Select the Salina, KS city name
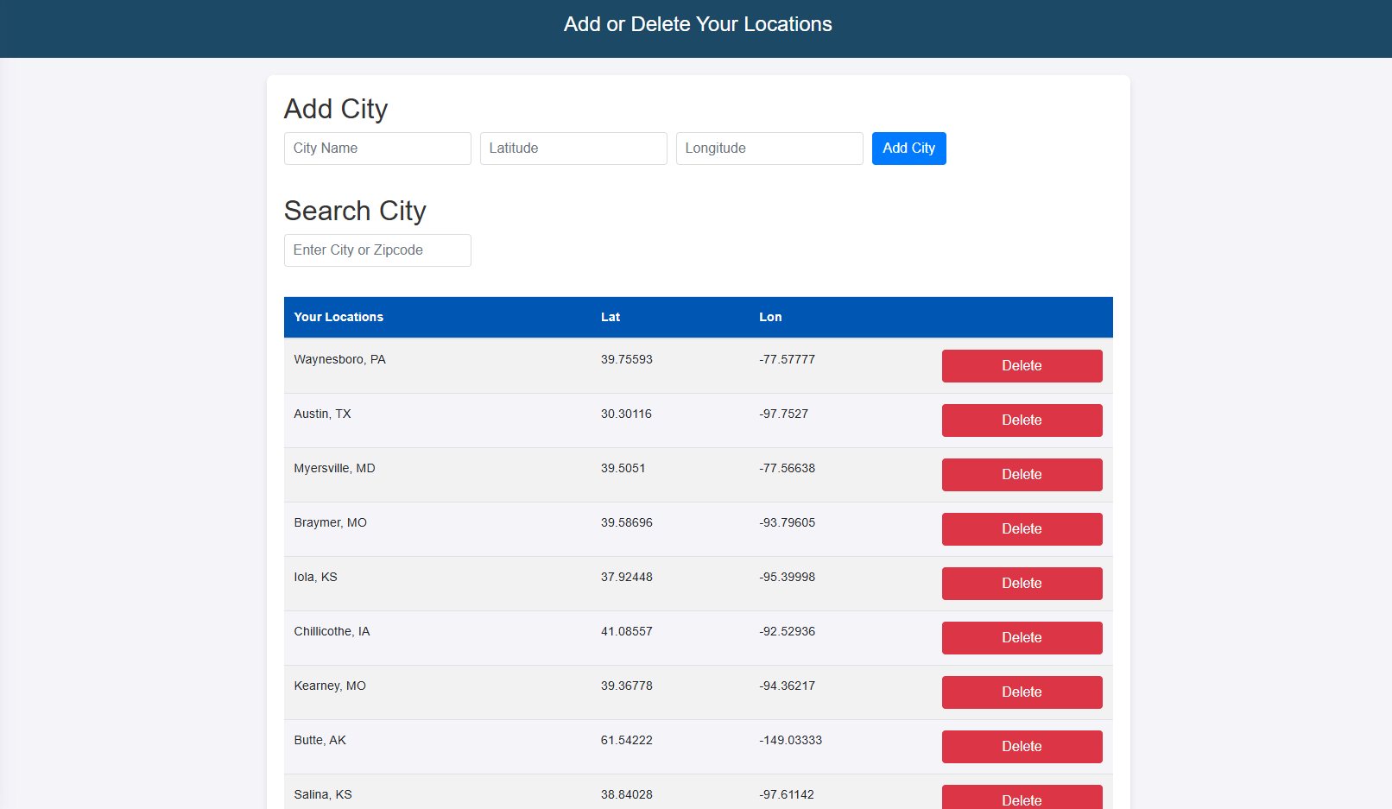This screenshot has width=1392, height=809. tap(323, 794)
